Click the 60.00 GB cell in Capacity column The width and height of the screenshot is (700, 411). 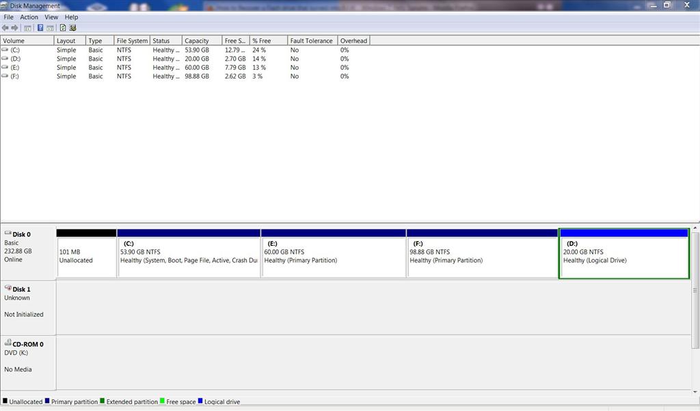(197, 68)
